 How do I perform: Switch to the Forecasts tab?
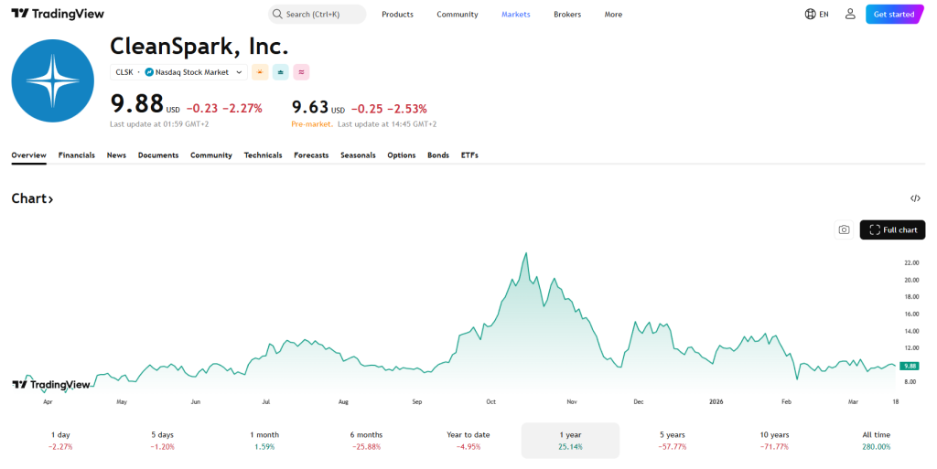click(x=311, y=155)
